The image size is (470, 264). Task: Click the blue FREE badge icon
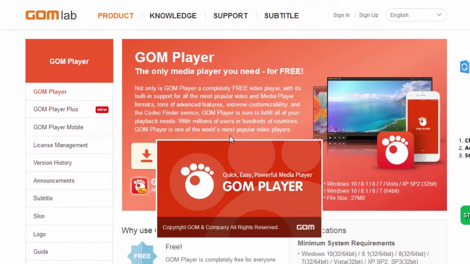pyautogui.click(x=142, y=254)
